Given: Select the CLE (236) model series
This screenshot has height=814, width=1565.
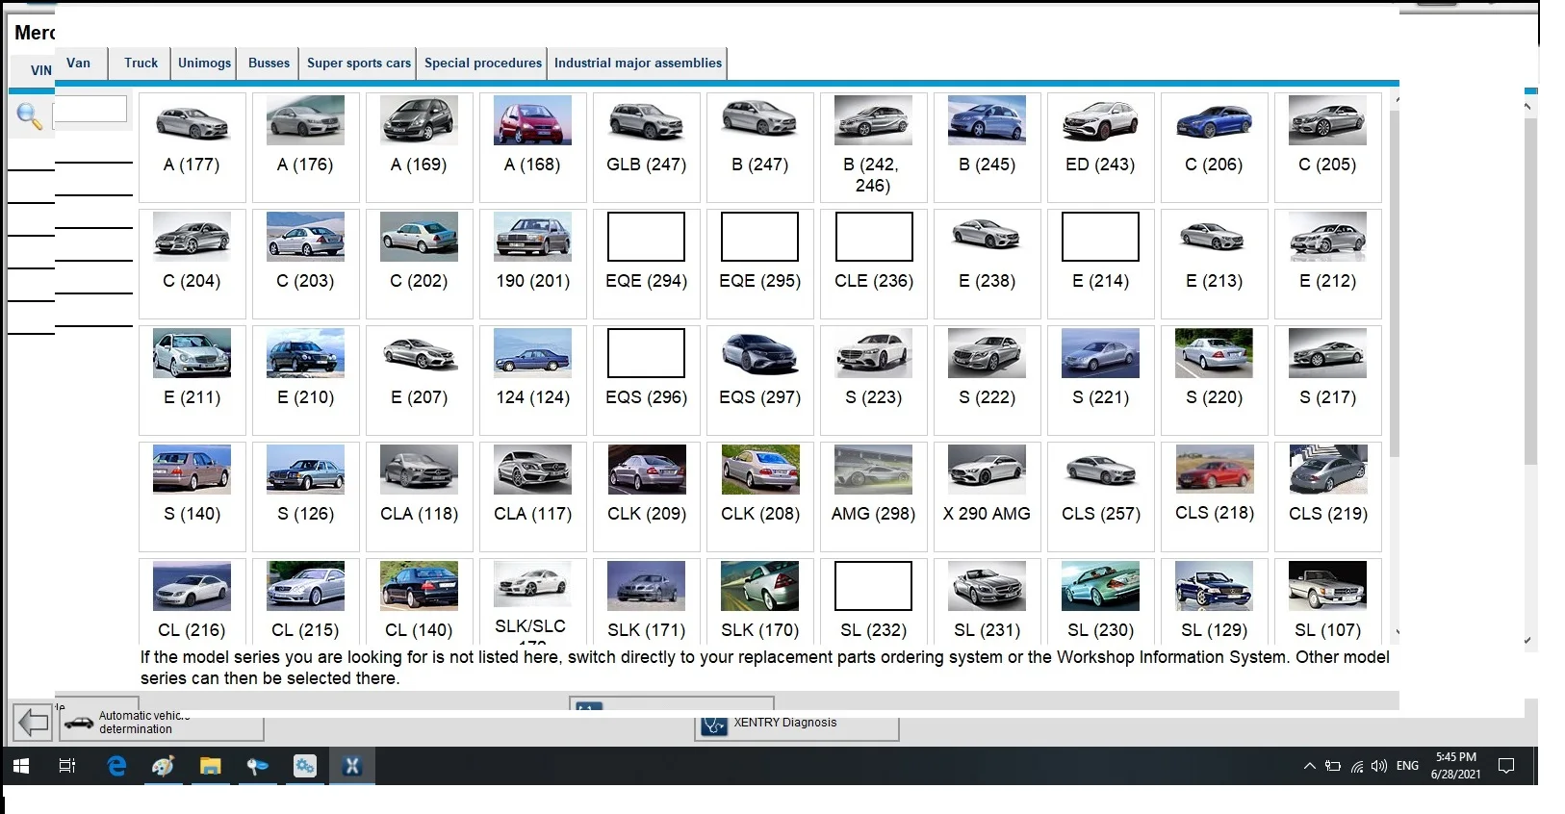Looking at the screenshot, I should (874, 264).
